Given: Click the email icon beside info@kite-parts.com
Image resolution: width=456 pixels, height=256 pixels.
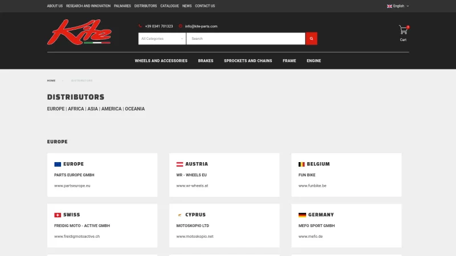Looking at the screenshot, I should click(180, 26).
